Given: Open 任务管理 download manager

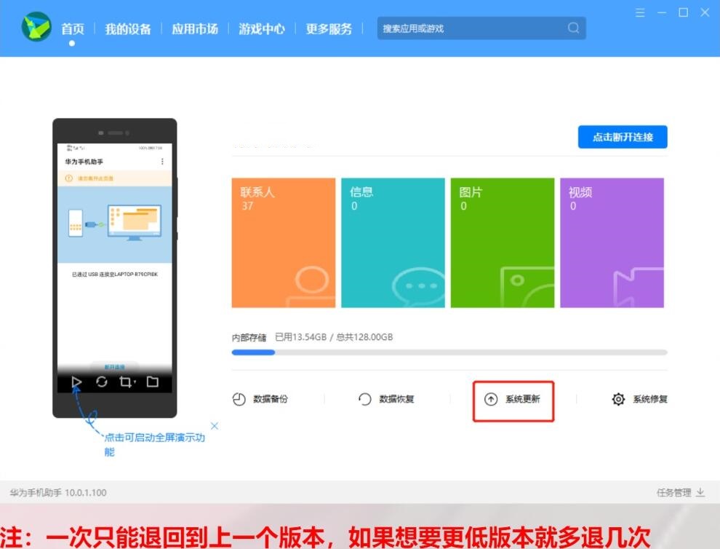Looking at the screenshot, I should coord(680,492).
